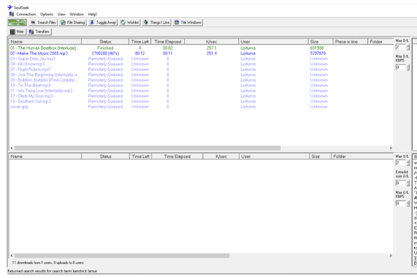Viewport: 417px width, 278px height.
Task: Adjust the Max D/L count stepper
Action: point(408,47)
